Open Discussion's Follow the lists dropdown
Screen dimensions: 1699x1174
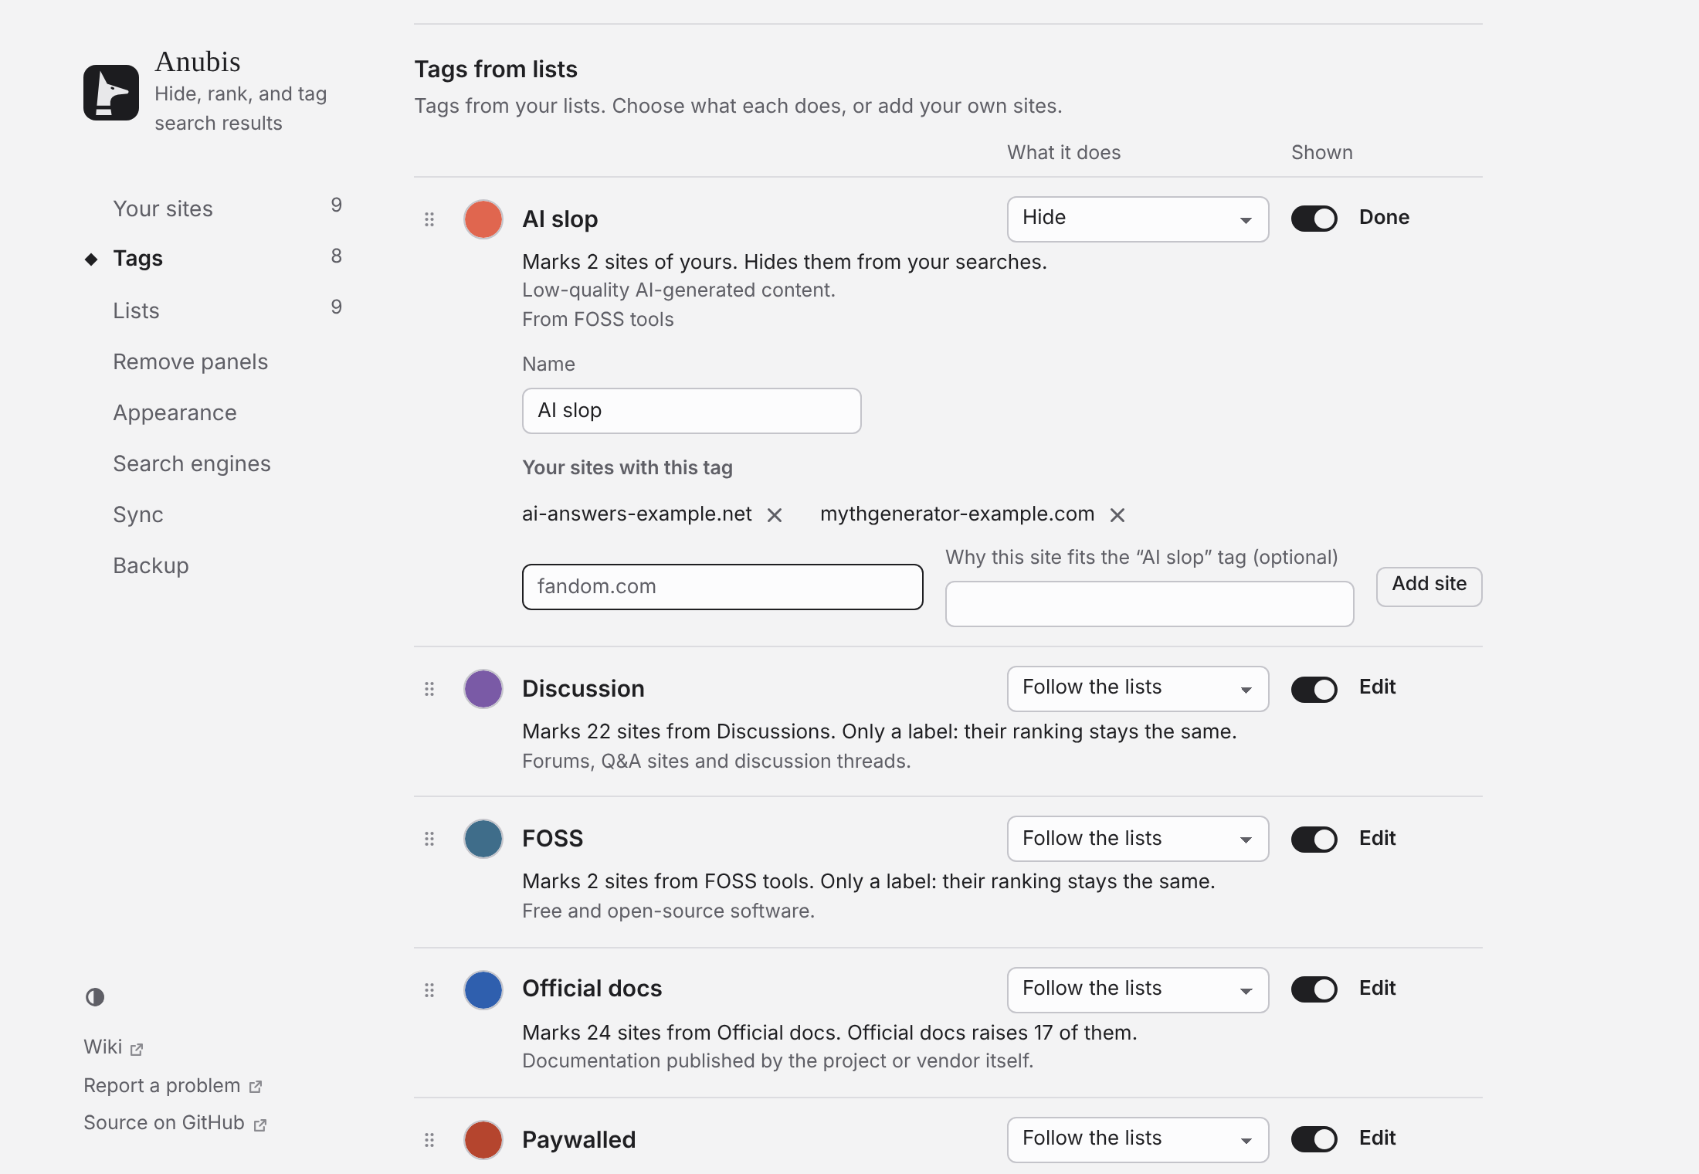pos(1138,689)
